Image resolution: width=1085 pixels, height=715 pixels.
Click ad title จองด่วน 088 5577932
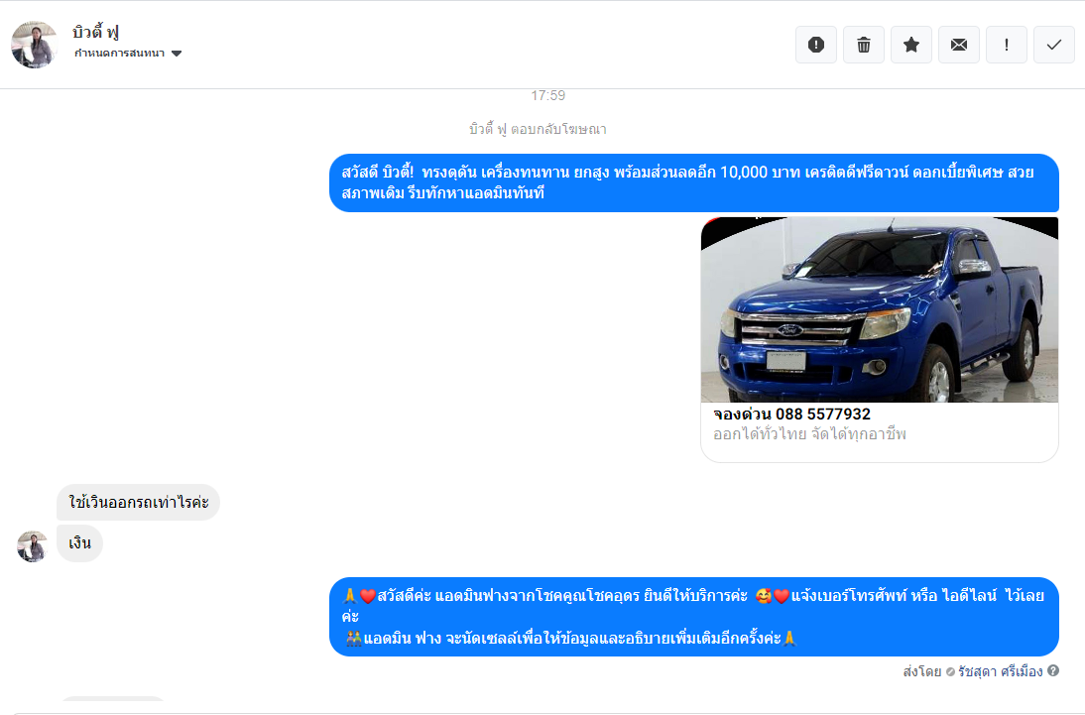coord(791,414)
